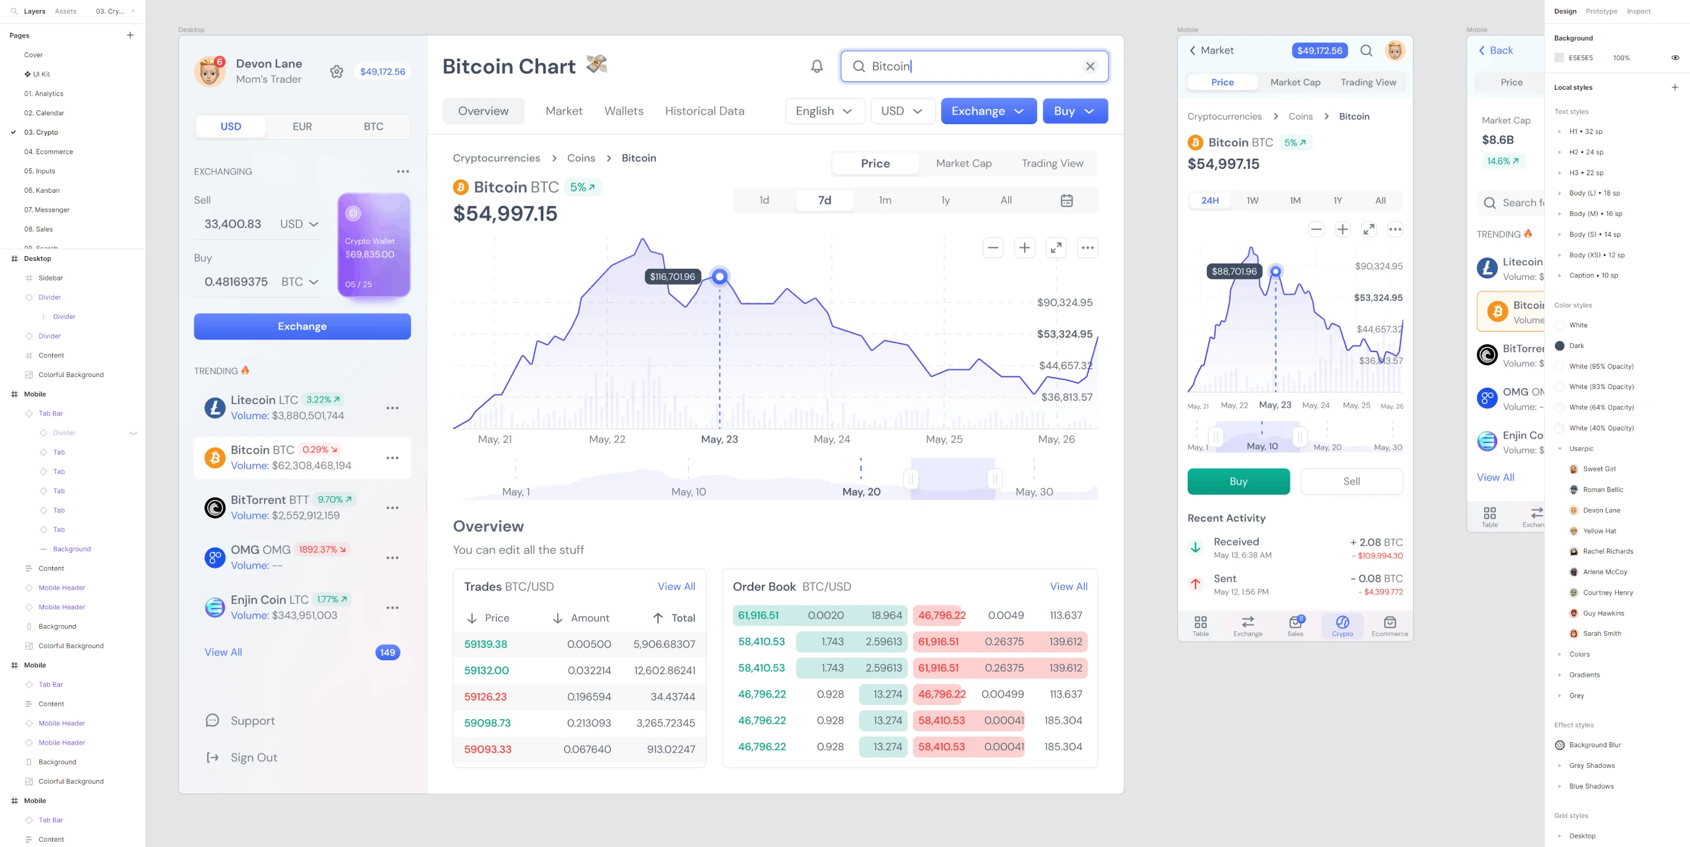Add a new page with plus icon
This screenshot has width=1690, height=847.
point(130,35)
